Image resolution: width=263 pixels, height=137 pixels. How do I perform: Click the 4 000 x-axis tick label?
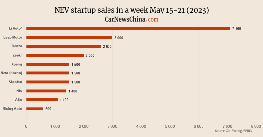click(141, 126)
